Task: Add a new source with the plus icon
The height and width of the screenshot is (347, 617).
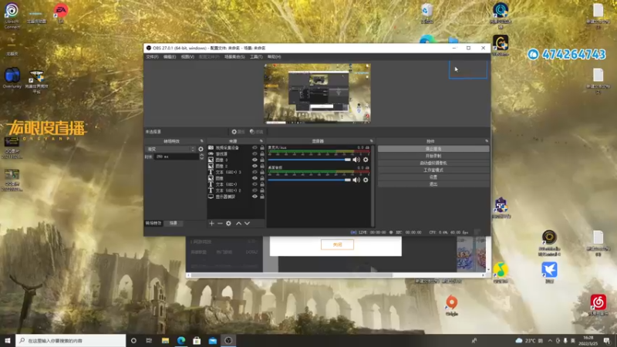Action: click(x=211, y=224)
